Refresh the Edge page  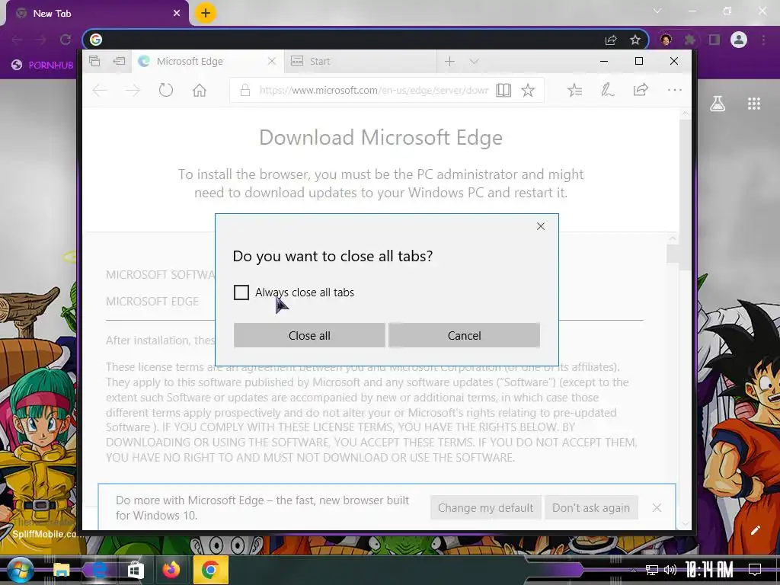click(x=165, y=91)
